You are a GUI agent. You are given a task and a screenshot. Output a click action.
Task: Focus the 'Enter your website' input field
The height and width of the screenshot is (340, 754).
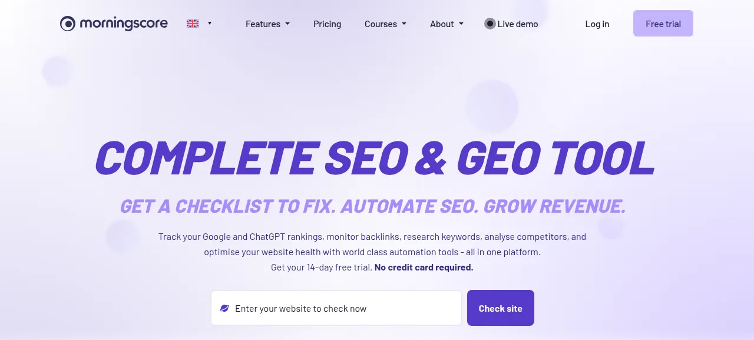tap(336, 308)
